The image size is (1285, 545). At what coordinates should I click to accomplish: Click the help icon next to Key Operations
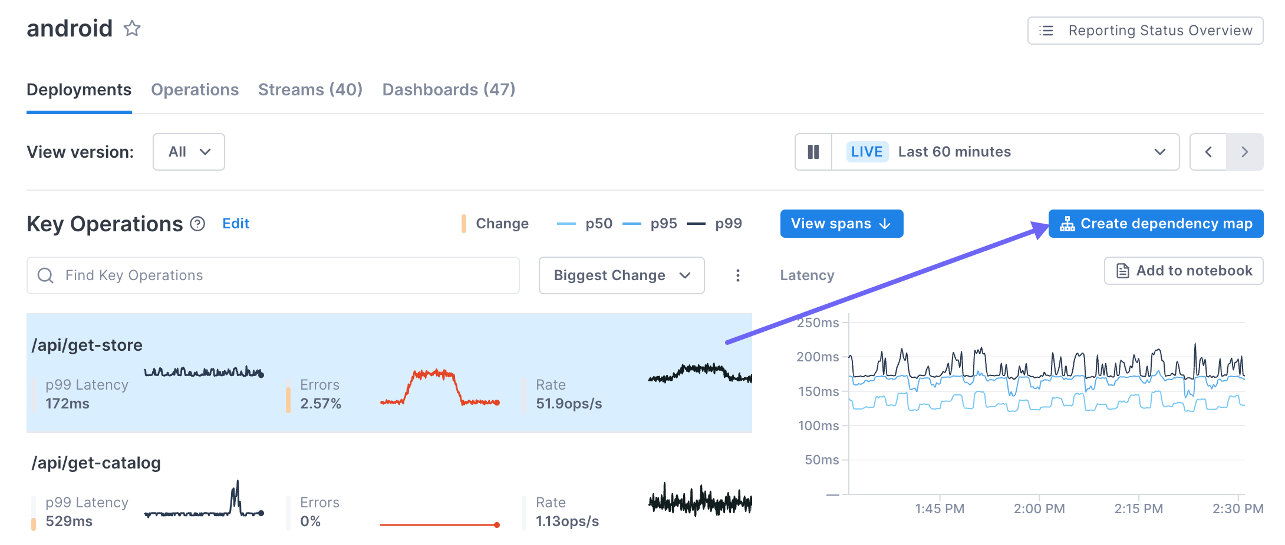click(x=197, y=224)
